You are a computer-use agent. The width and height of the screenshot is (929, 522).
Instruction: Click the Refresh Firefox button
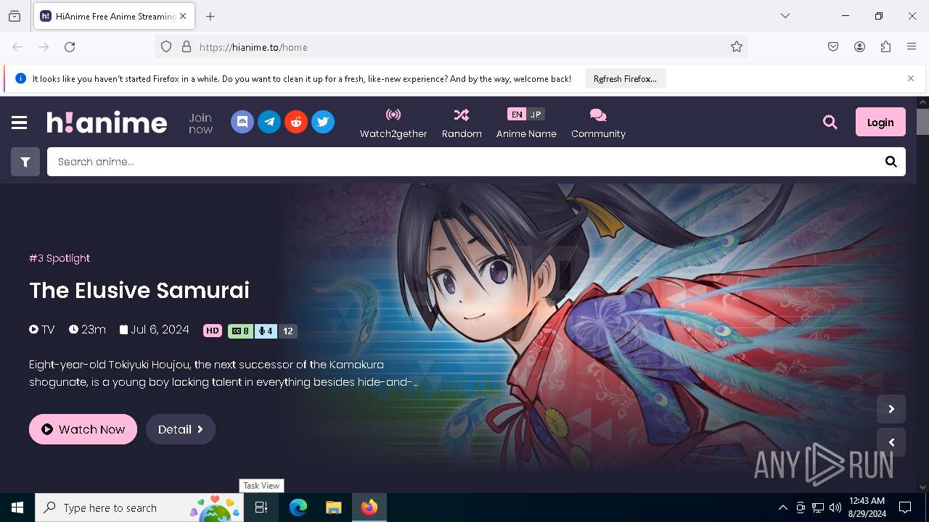(625, 79)
